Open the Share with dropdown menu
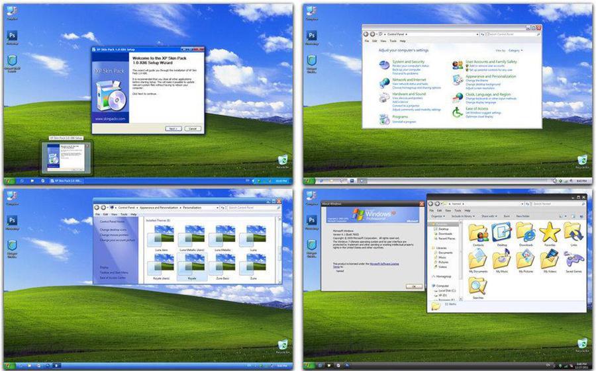 point(489,216)
